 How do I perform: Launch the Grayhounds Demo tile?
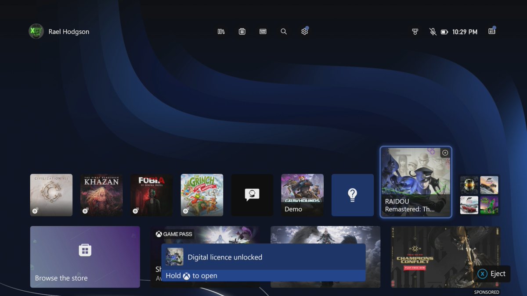coord(302,195)
